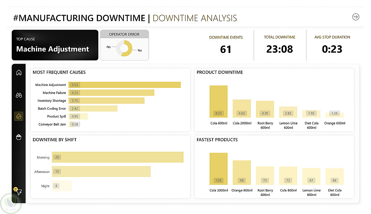Open the Home page from sidebar
The width and height of the screenshot is (371, 214).
(x=19, y=73)
